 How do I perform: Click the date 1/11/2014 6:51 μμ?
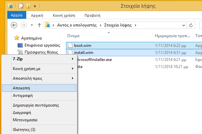click(x=171, y=53)
